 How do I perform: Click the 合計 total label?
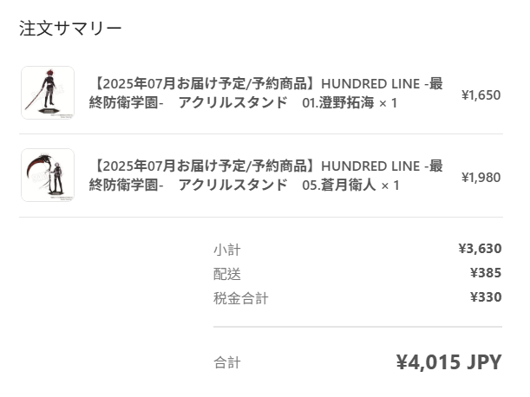click(x=226, y=363)
